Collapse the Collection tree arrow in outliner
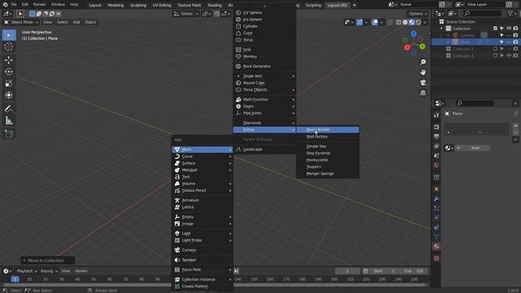 tap(441, 28)
